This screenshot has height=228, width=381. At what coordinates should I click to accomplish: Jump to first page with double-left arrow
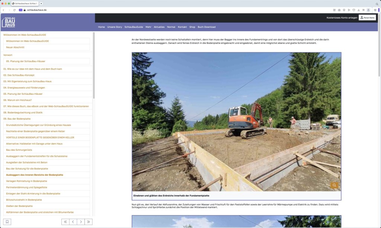point(65,222)
